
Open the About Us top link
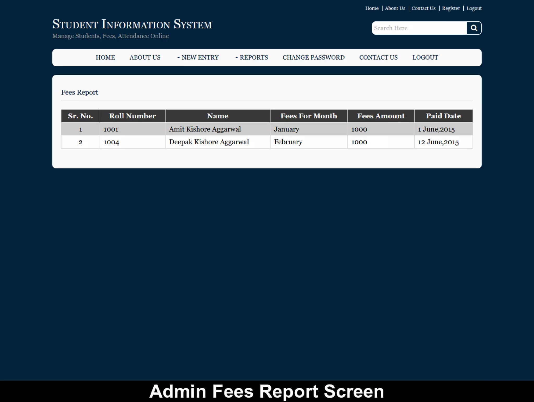[x=395, y=8]
